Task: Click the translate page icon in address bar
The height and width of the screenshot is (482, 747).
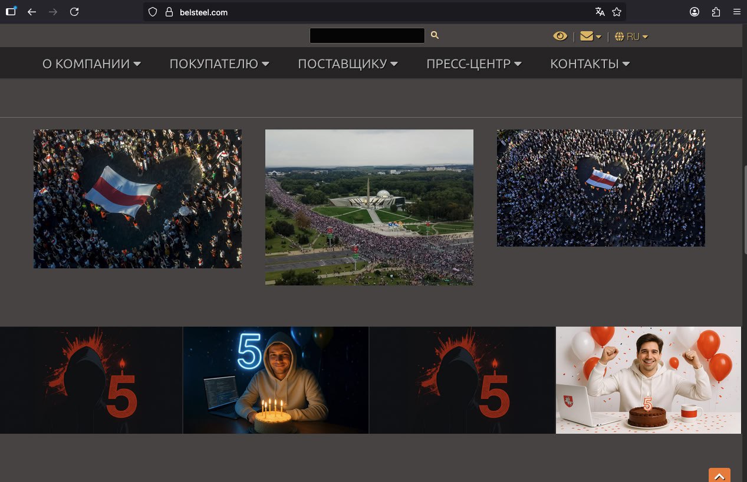Action: [600, 12]
